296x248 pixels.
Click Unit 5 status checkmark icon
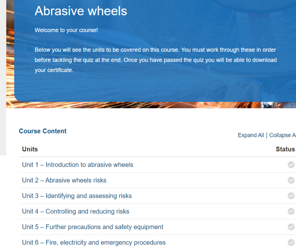(291, 227)
